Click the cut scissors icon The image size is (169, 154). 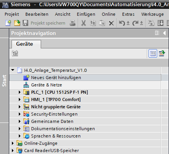tap(84, 23)
